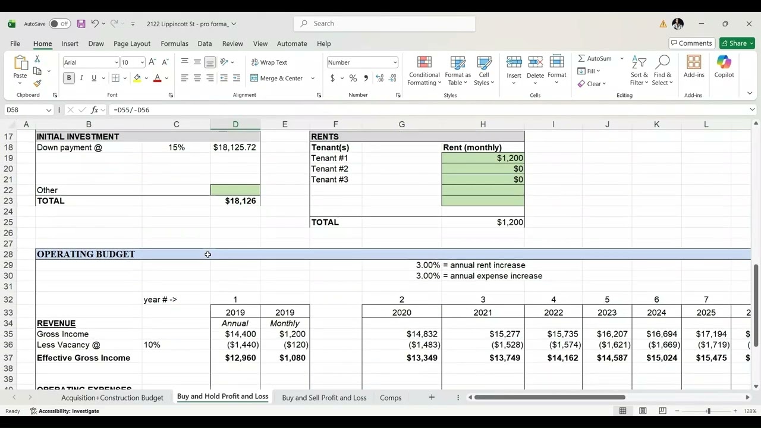Click Insert cells icon

click(514, 62)
